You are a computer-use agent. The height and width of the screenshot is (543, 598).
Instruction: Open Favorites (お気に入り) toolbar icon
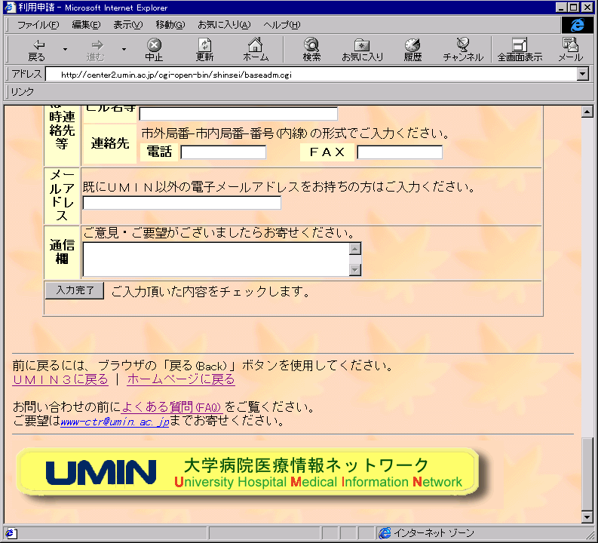tap(362, 50)
